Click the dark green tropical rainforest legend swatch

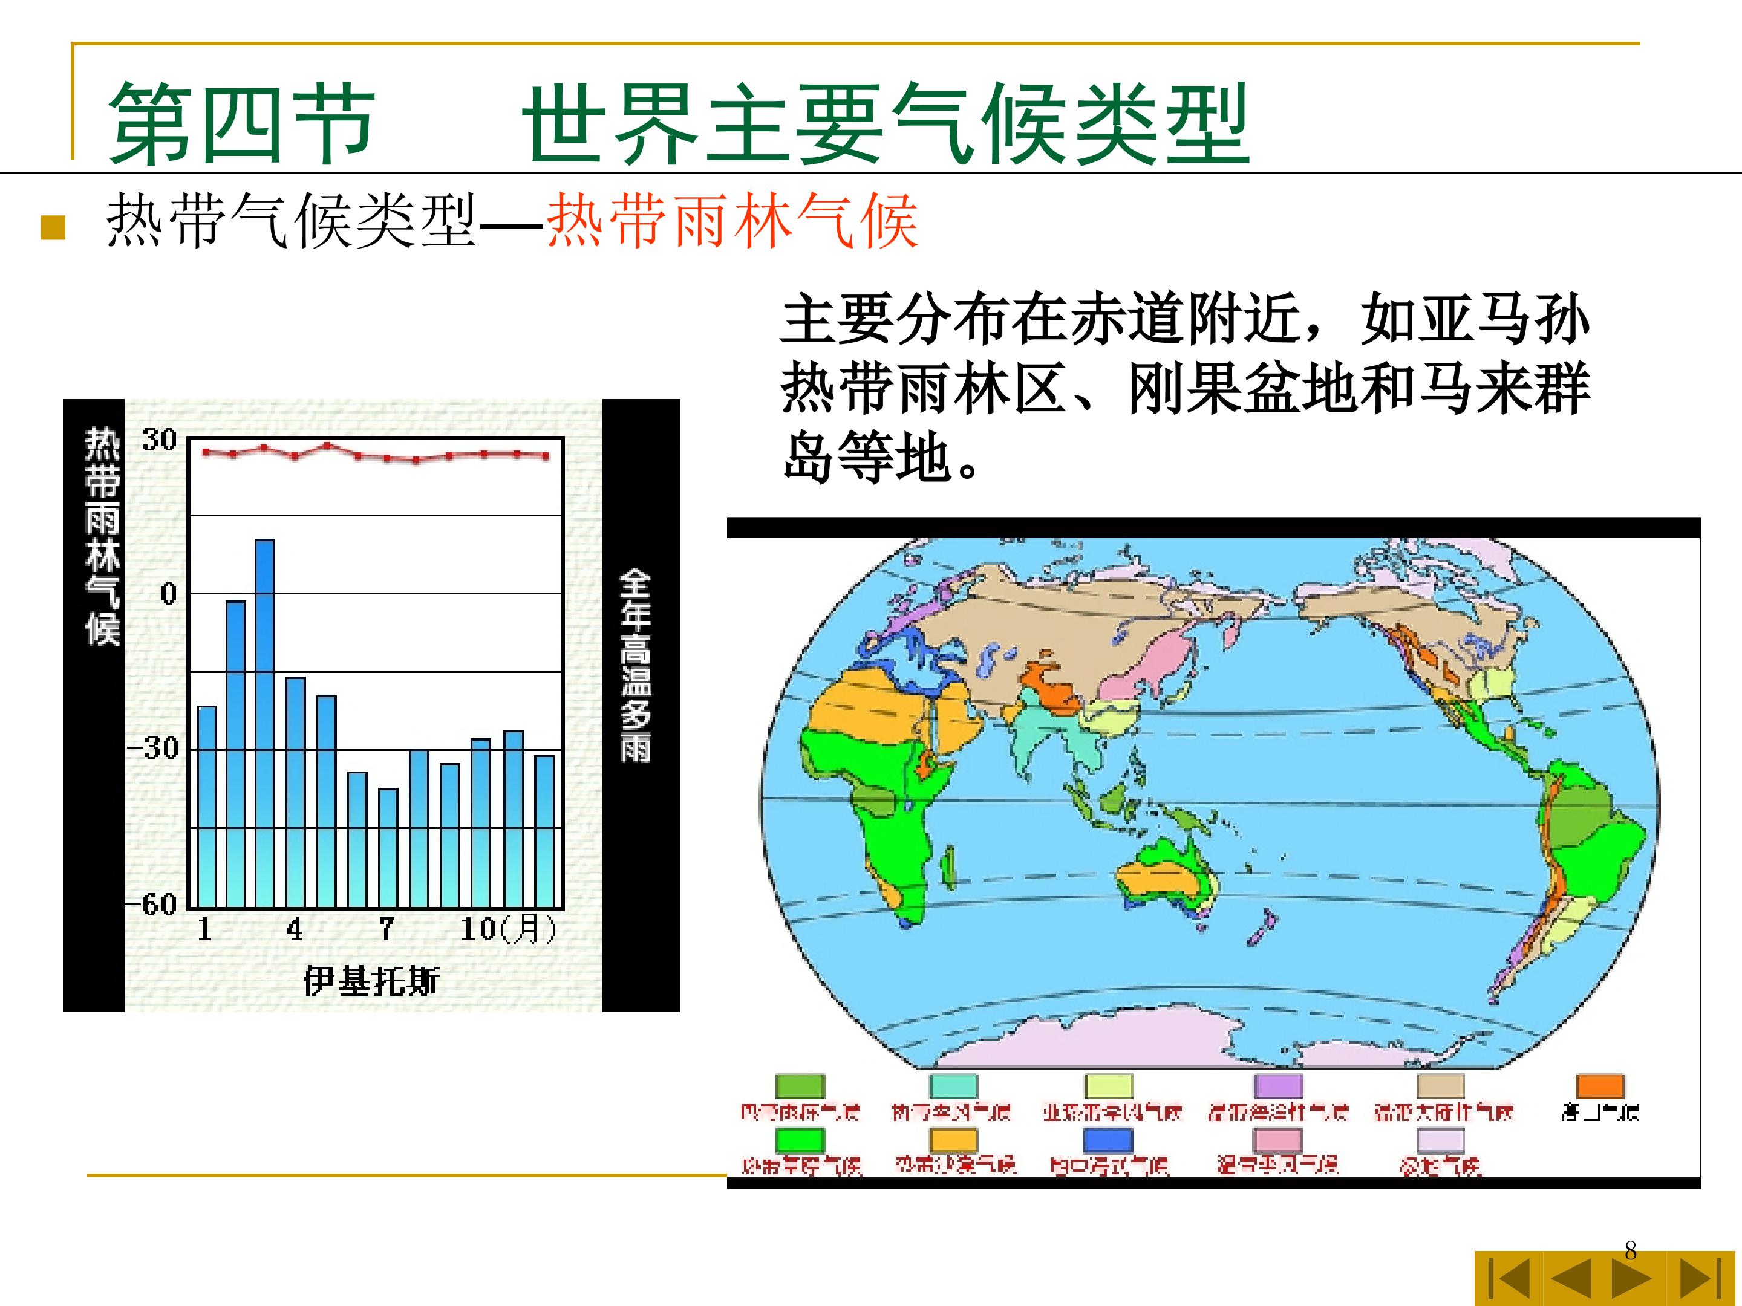click(800, 1087)
